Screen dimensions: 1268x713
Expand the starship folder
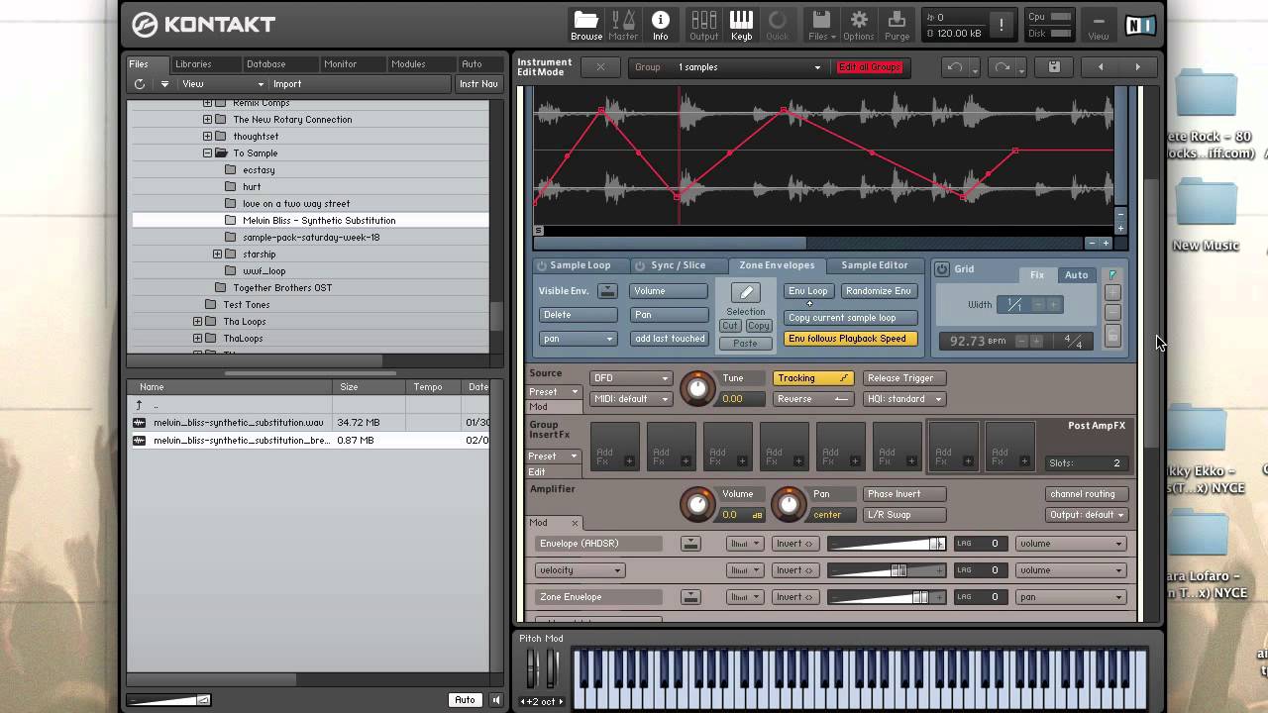click(217, 255)
